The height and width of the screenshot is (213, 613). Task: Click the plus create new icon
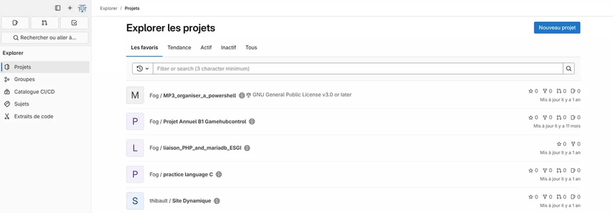[x=70, y=8]
